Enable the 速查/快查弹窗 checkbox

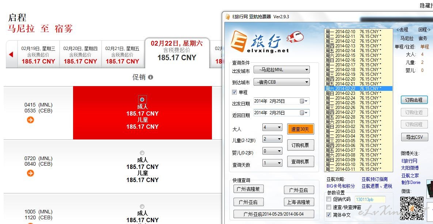coord(328,207)
